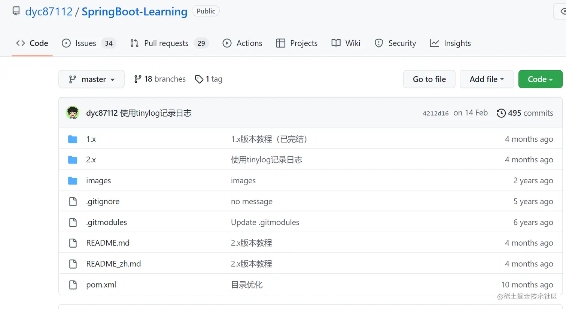Screen dimensions: 566x309
Task: Open the pom.xml file
Action: tap(101, 285)
